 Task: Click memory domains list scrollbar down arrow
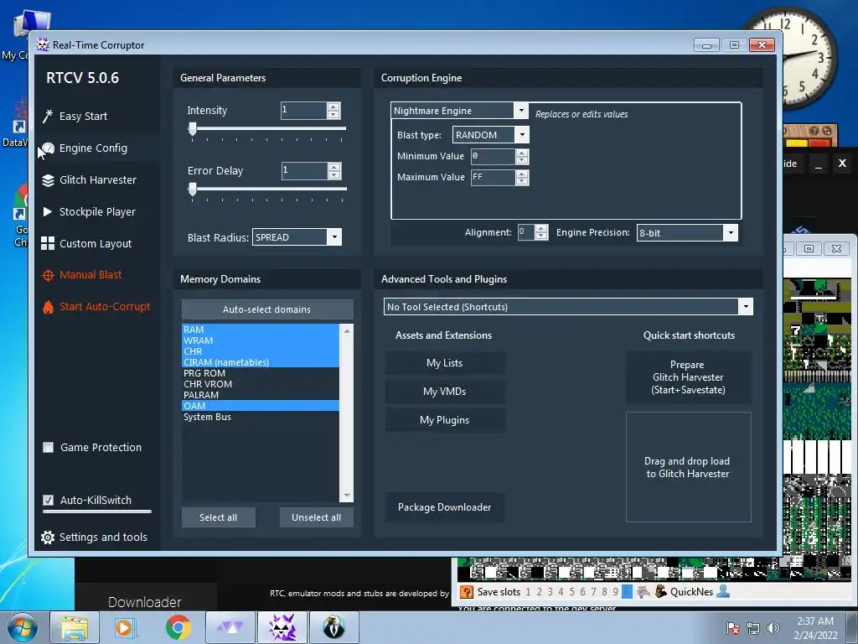pos(346,496)
